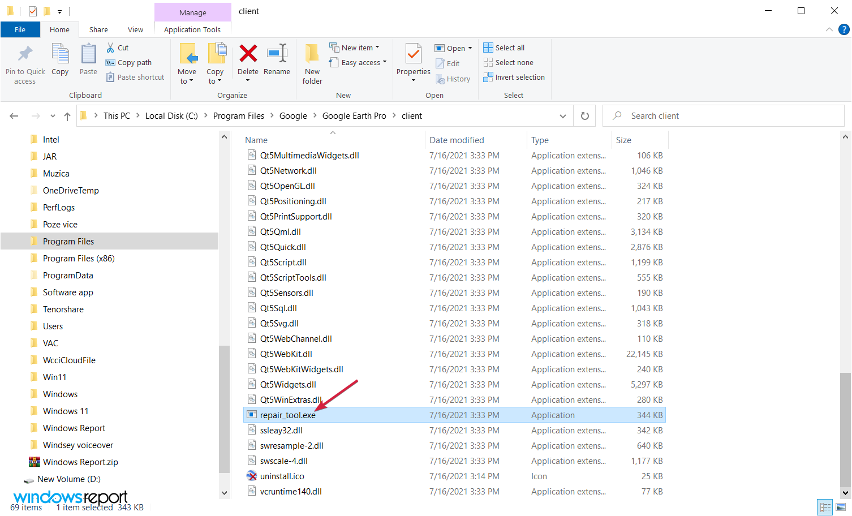This screenshot has height=516, width=852.
Task: Select the swscale-4.dll file
Action: pyautogui.click(x=283, y=461)
